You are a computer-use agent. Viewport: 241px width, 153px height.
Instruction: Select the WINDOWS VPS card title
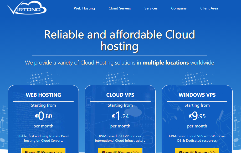197,95
